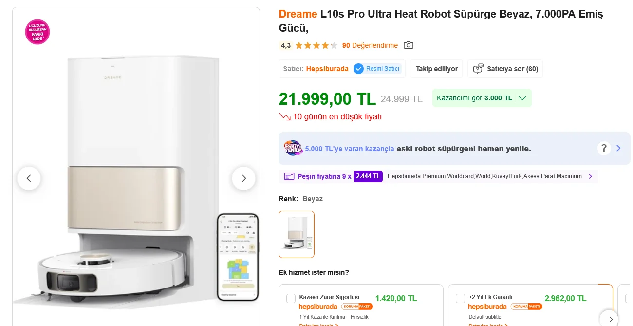Tick the Kazaen Zarar Sigortası checkbox
This screenshot has width=633, height=326.
291,299
